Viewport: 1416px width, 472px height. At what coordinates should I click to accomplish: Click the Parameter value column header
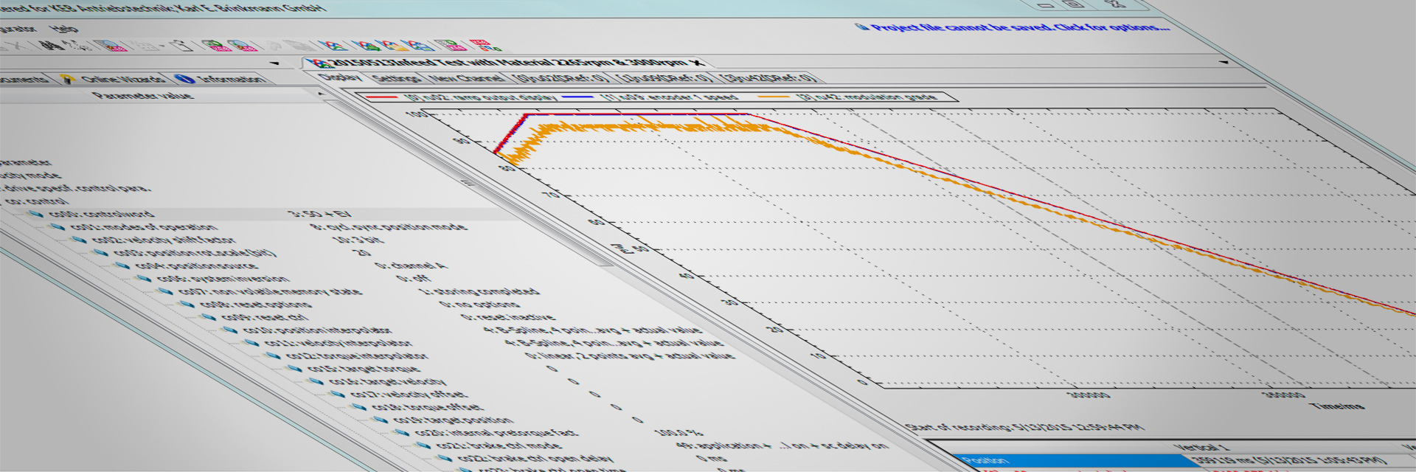click(142, 95)
